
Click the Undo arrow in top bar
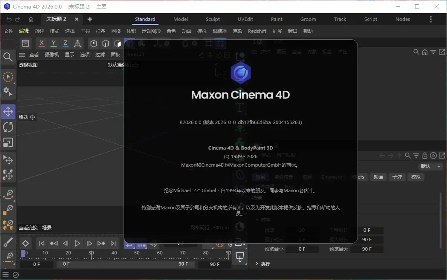coord(9,19)
